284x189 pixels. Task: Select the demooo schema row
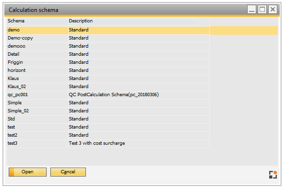(108, 46)
